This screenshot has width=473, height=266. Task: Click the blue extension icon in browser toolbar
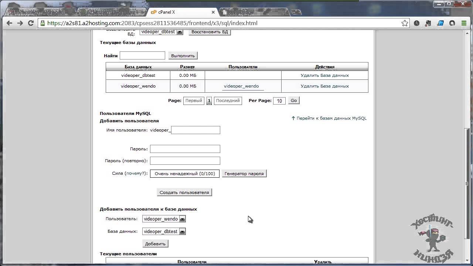point(440,23)
